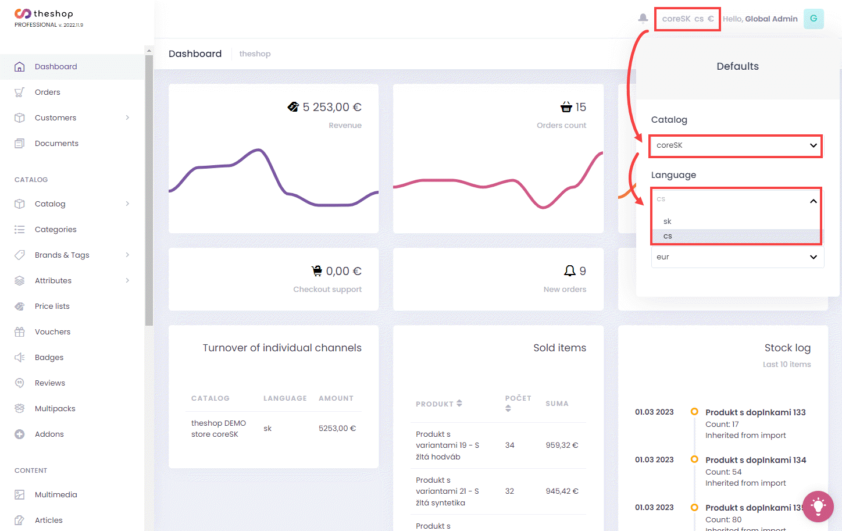Screen dimensions: 842x531
Task: Click the Customers sidebar icon
Action: point(20,117)
